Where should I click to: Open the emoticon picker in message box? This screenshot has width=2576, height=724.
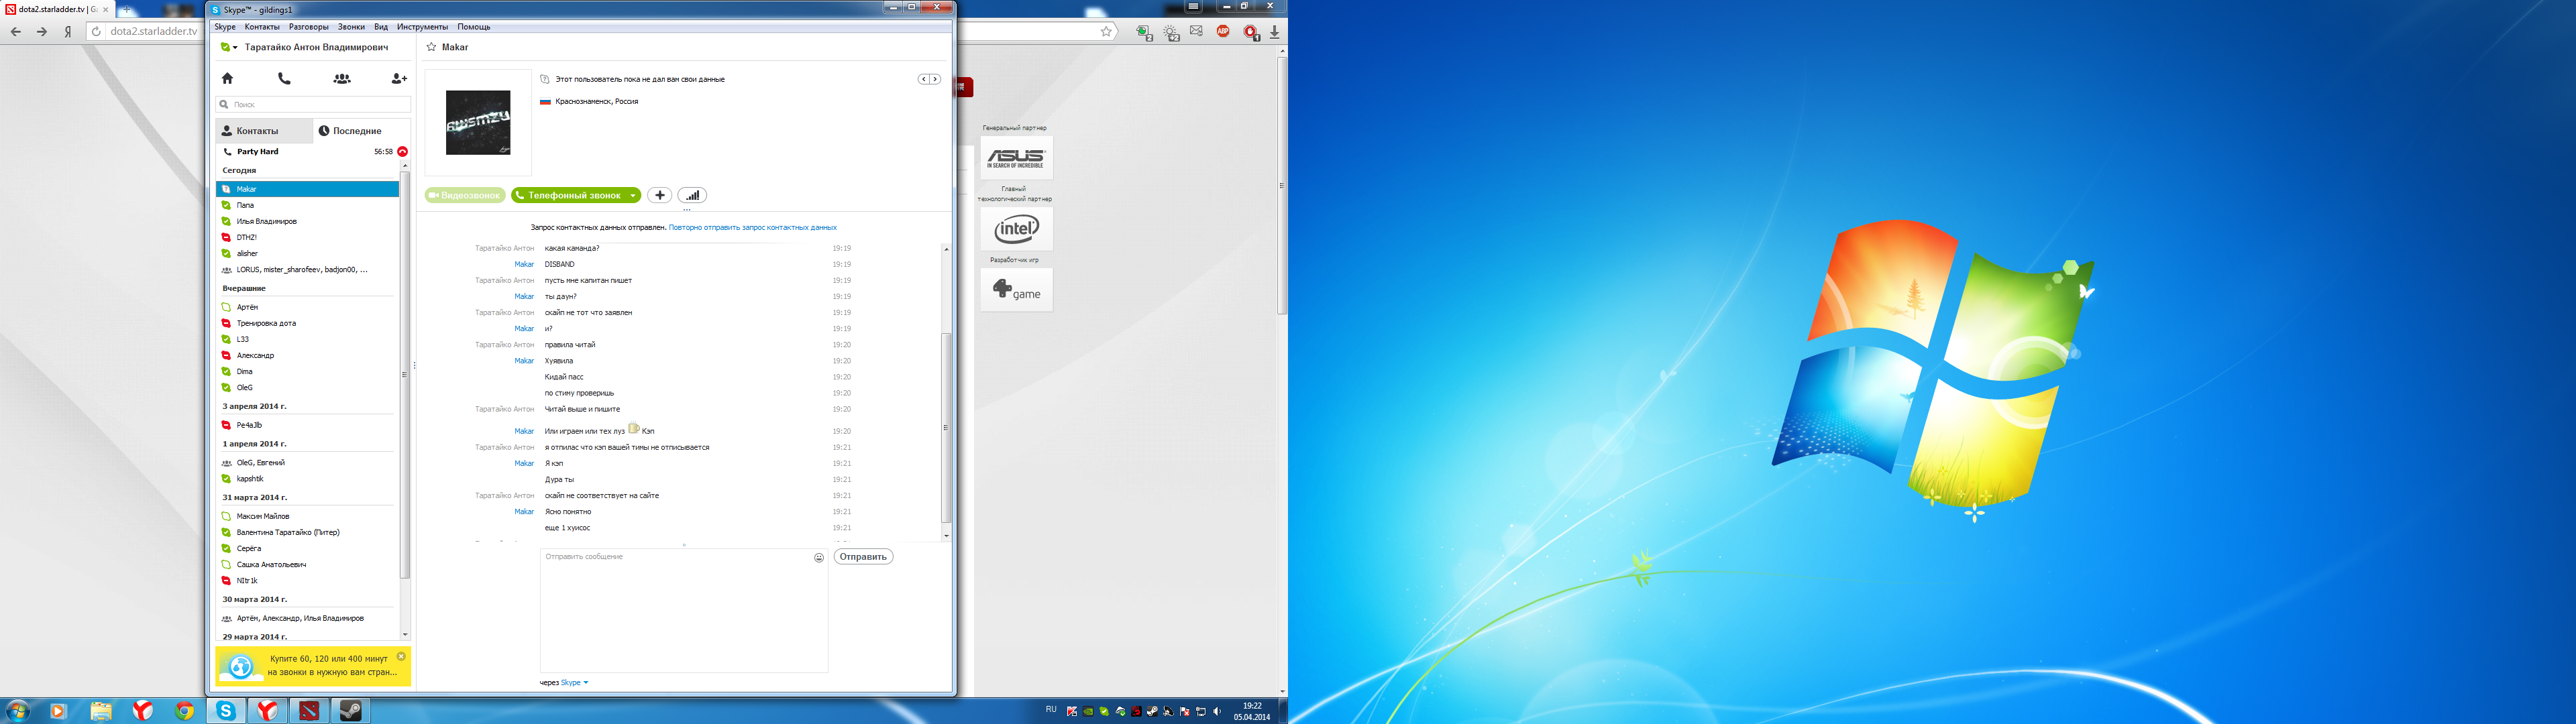[819, 558]
